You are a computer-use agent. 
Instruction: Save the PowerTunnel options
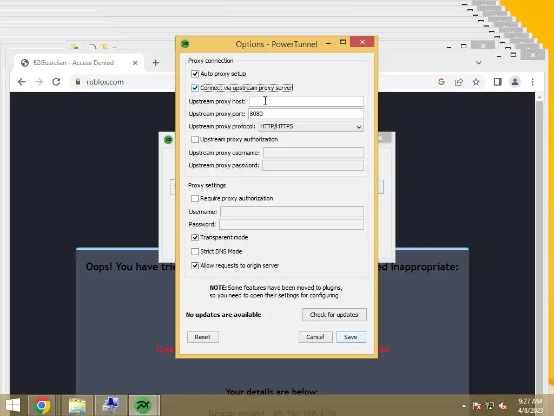point(351,337)
